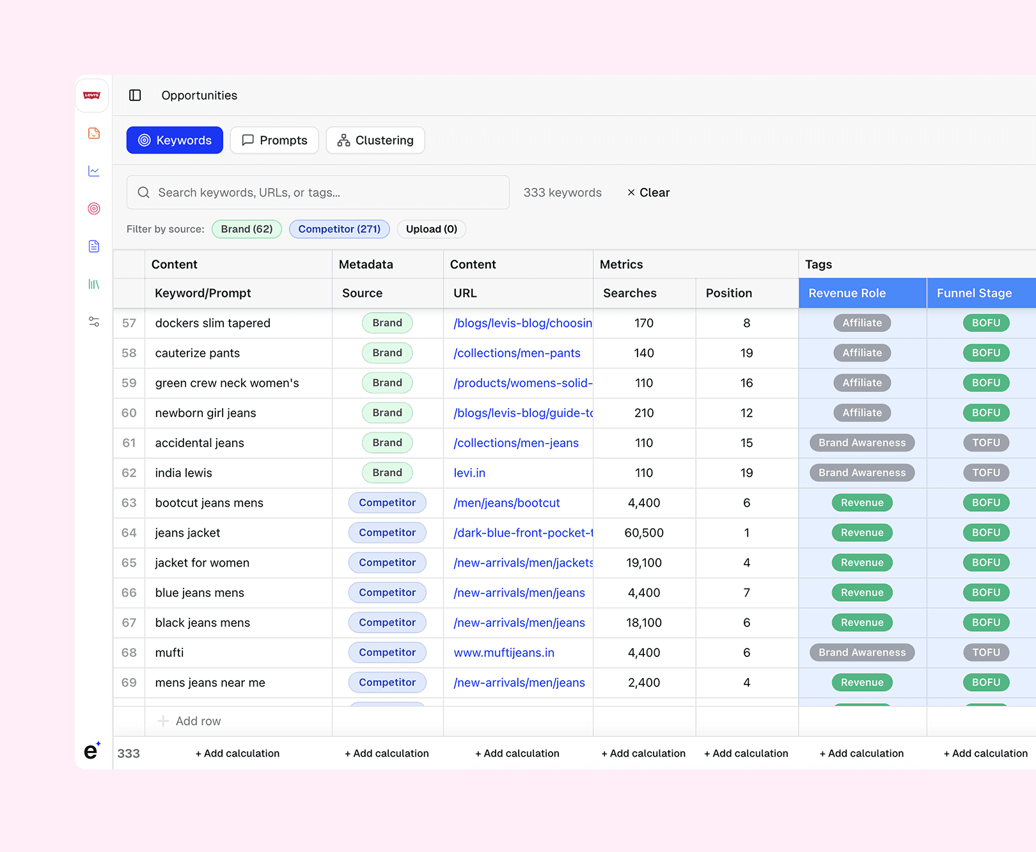The height and width of the screenshot is (852, 1036).
Task: Open the www.muftijeans.in URL link
Action: 504,652
